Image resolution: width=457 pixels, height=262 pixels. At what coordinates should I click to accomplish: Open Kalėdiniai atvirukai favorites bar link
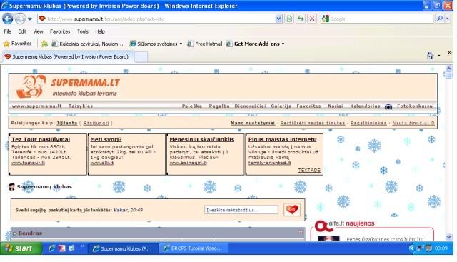click(87, 44)
